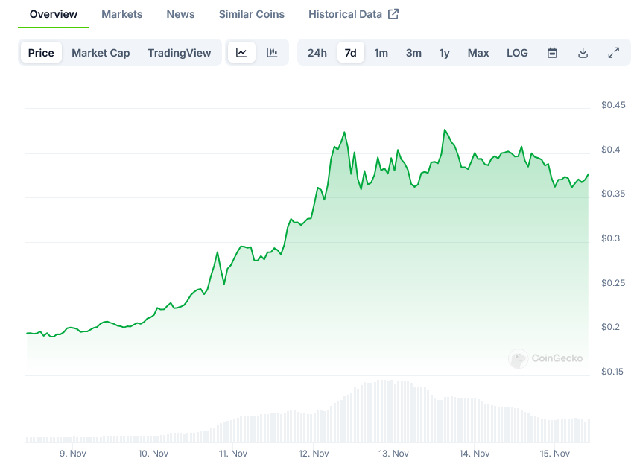Switch to line chart view
The height and width of the screenshot is (467, 631).
(x=241, y=53)
